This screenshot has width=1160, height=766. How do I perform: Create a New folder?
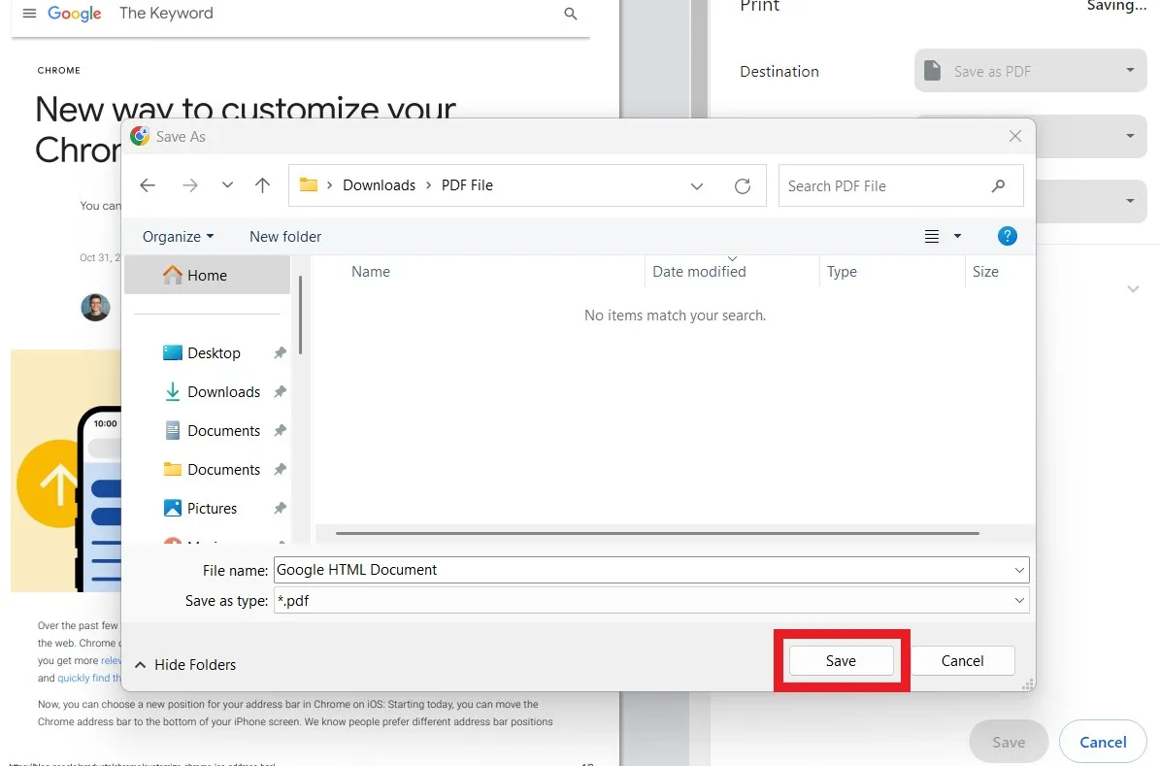(x=284, y=236)
